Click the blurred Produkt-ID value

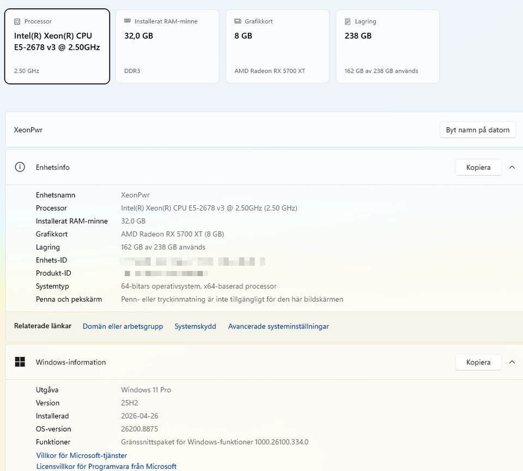click(x=166, y=273)
